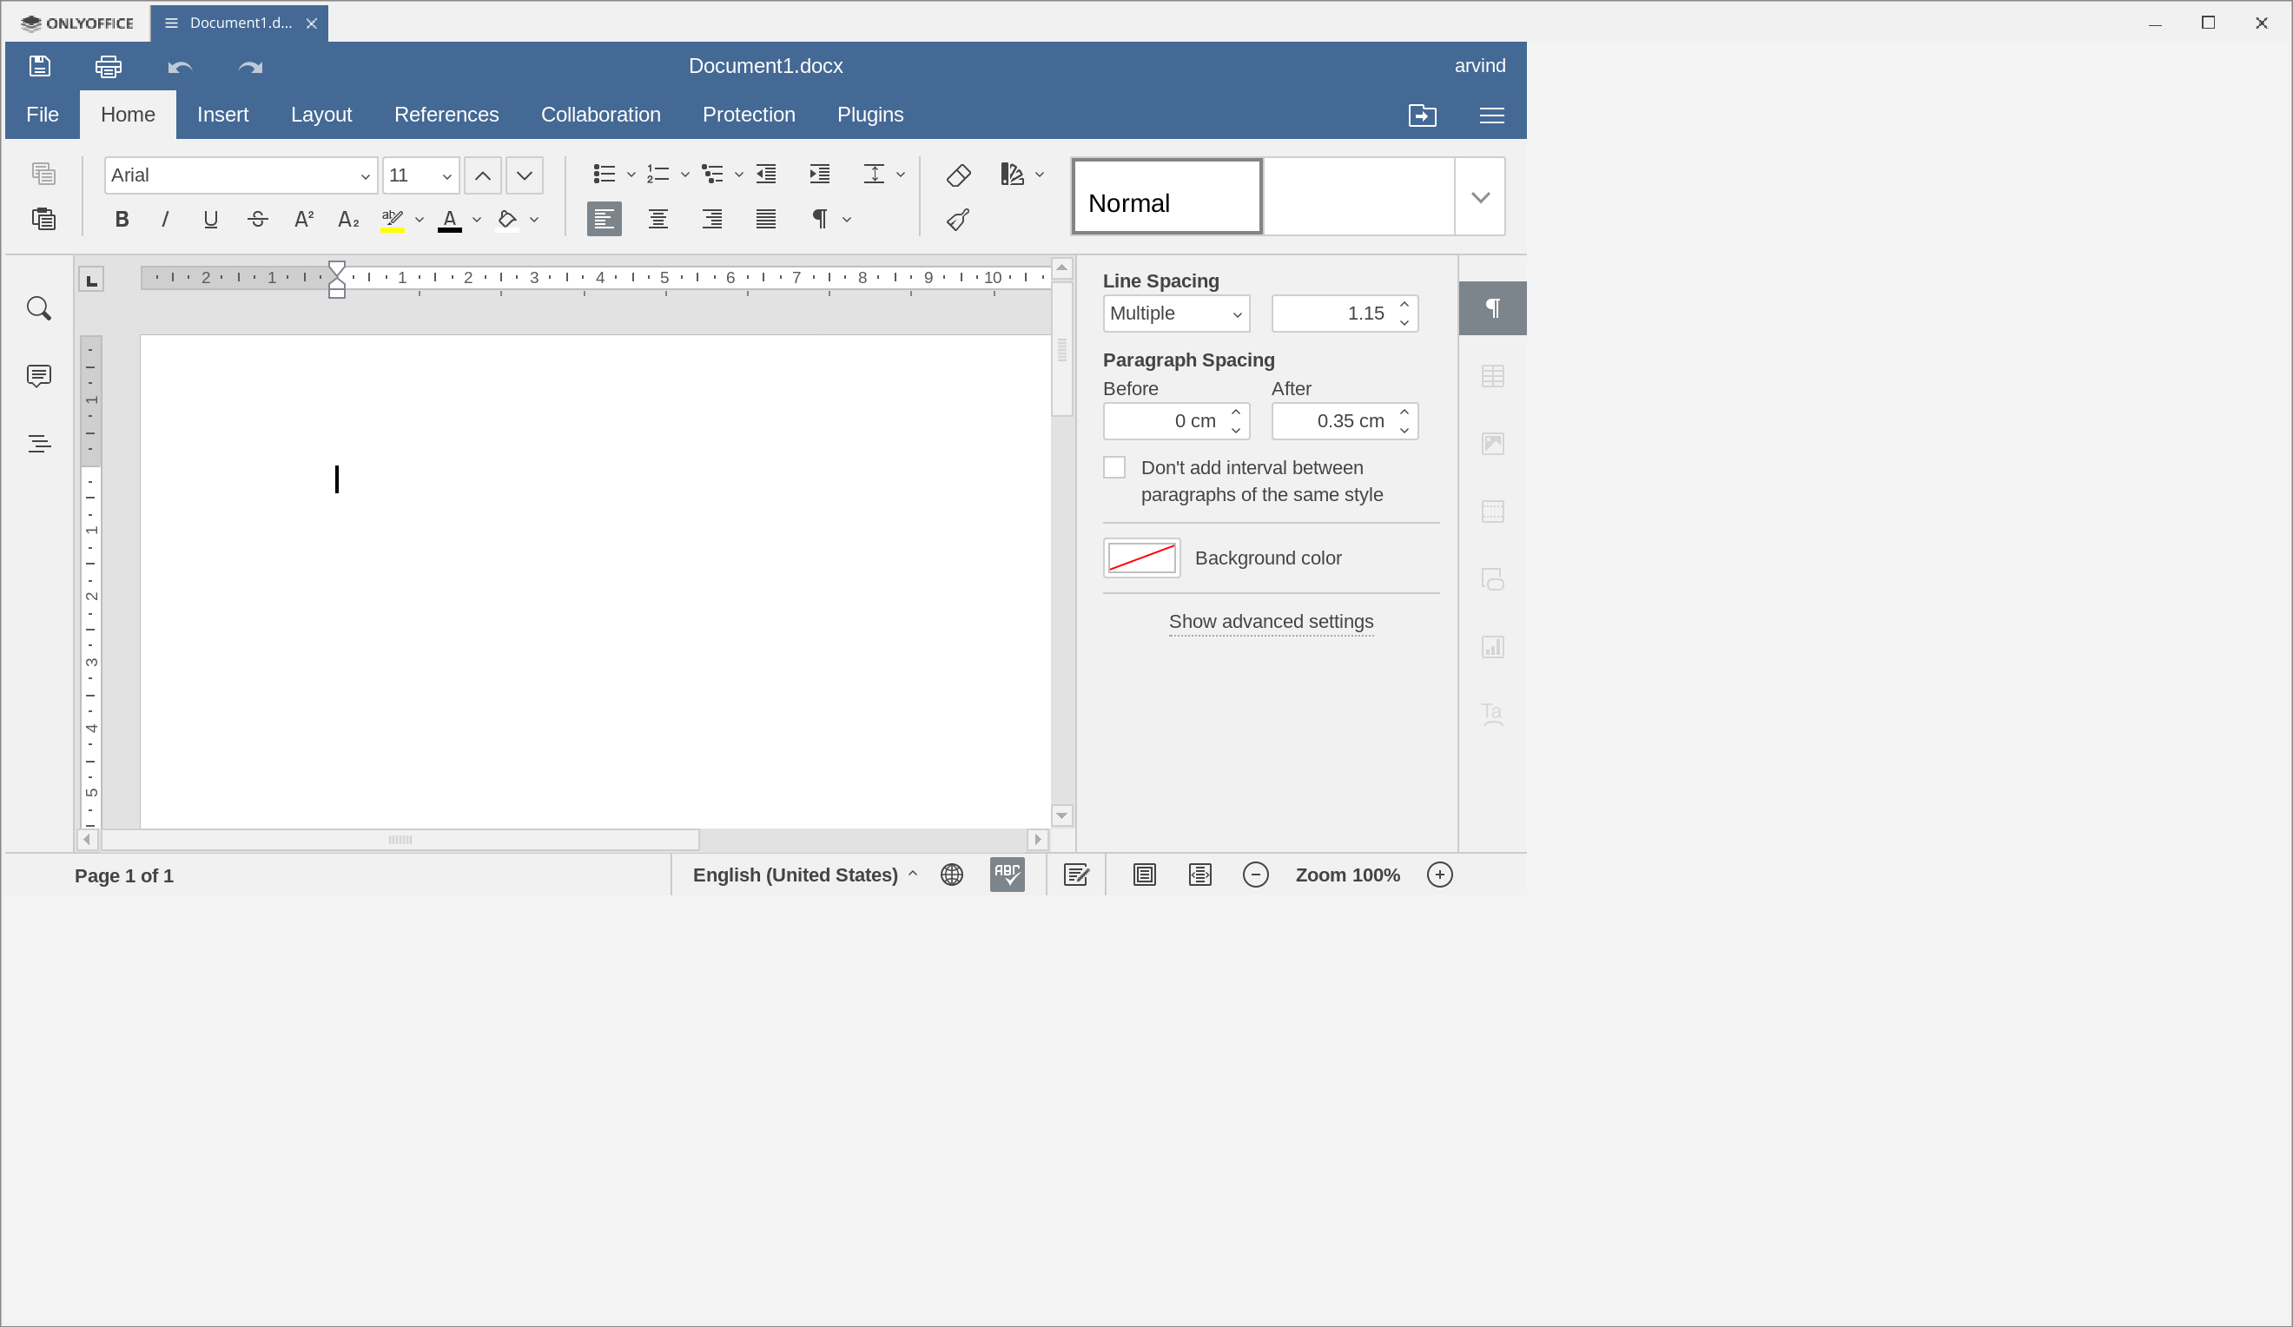Click the Open file location icon
Viewport: 2293px width, 1327px height.
1422,116
